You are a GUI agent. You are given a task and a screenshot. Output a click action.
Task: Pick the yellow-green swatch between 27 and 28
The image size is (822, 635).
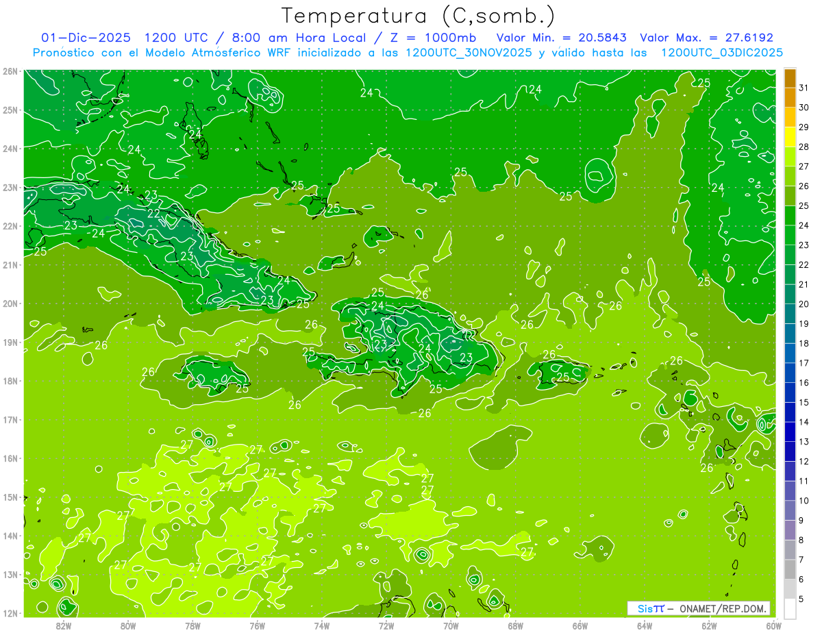[790, 156]
